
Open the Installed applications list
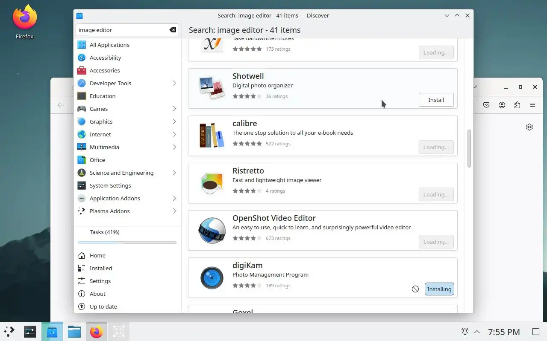tap(127, 268)
